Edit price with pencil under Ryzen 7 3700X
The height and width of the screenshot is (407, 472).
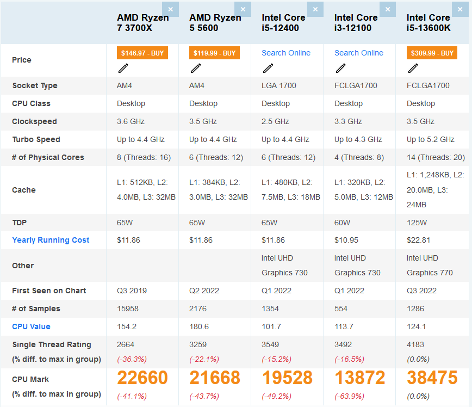point(123,68)
